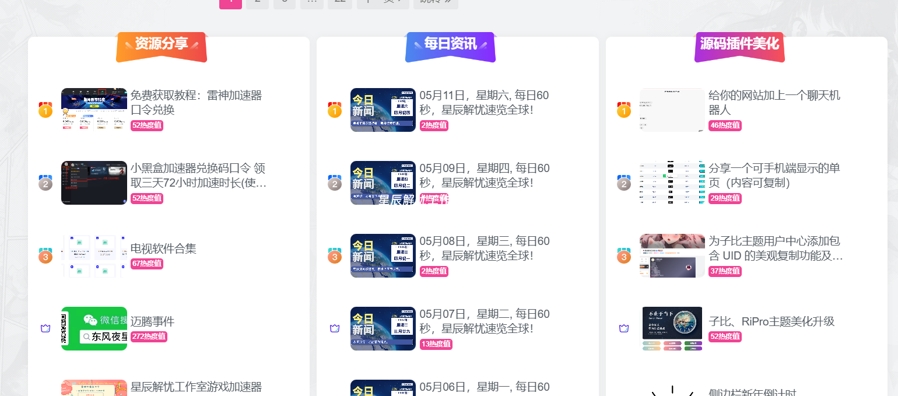Viewport: 898px width, 396px height.
Task: Click the 跳转» jump button
Action: point(436,2)
